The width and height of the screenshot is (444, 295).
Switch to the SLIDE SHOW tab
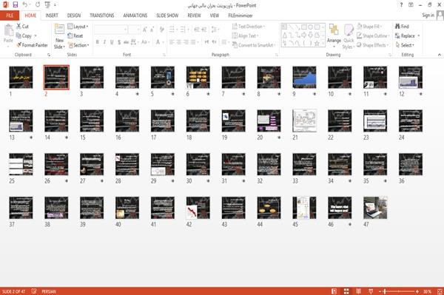167,16
